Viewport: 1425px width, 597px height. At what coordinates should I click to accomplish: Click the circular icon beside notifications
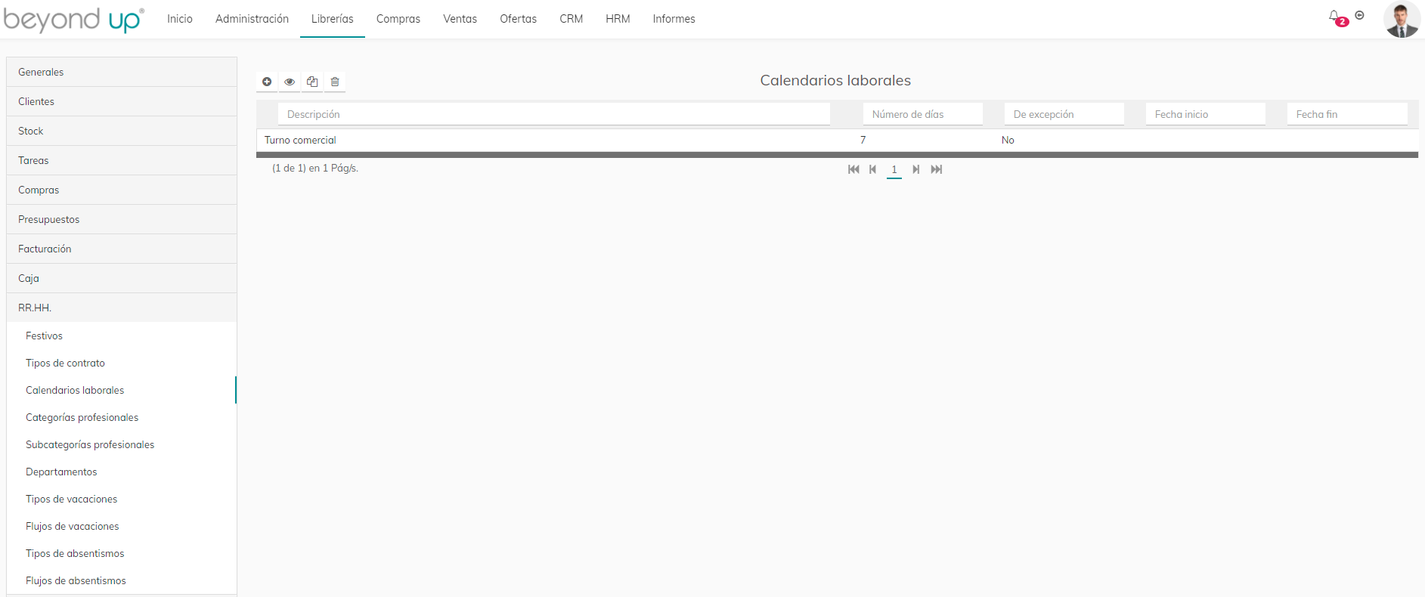click(x=1359, y=15)
